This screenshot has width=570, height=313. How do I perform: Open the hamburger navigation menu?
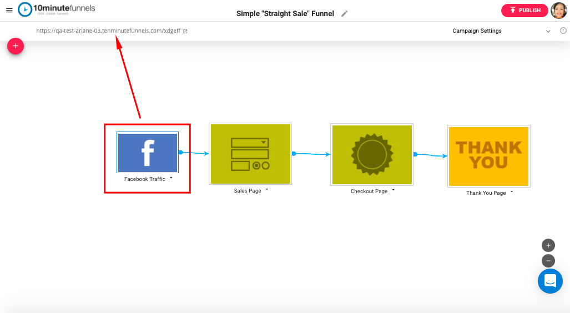click(9, 10)
